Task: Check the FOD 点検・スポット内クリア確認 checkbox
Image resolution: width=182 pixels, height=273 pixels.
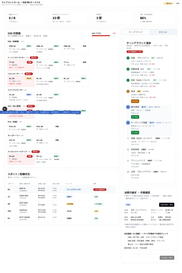Action: 126,237
